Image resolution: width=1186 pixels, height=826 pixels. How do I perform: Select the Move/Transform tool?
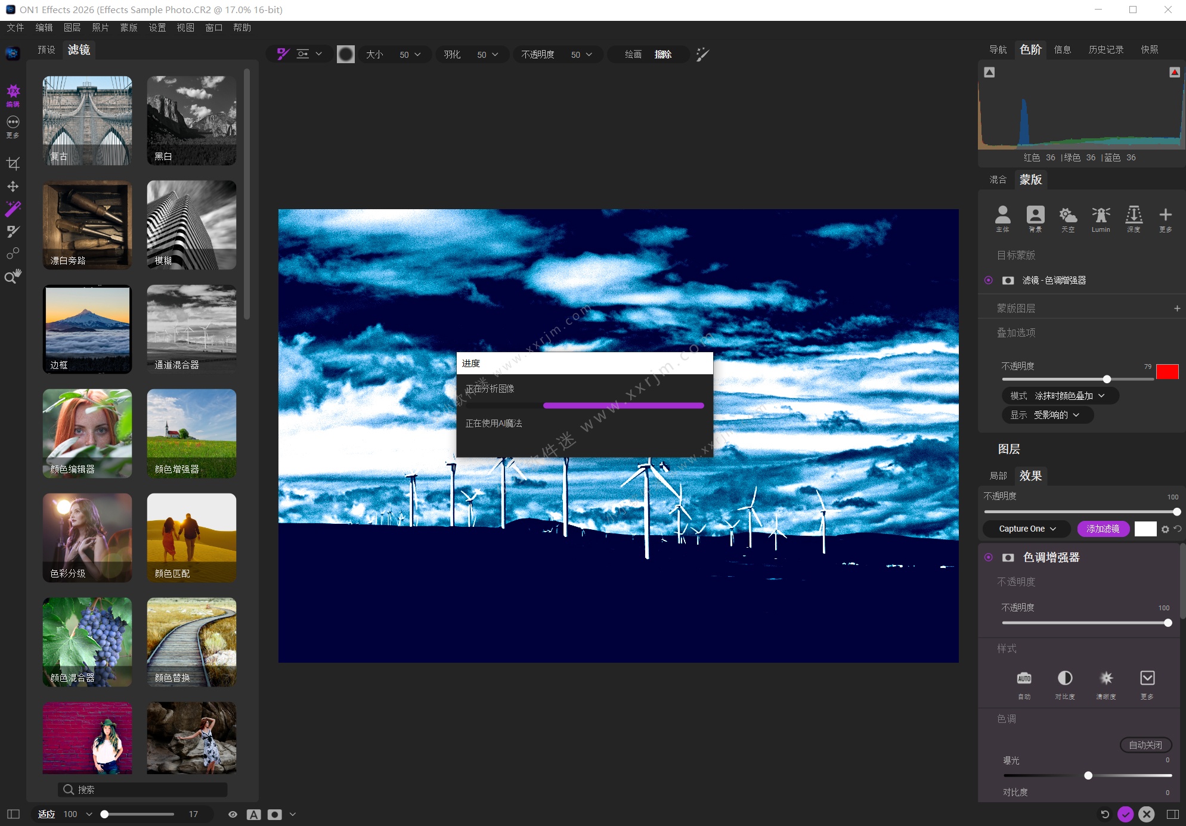point(13,187)
